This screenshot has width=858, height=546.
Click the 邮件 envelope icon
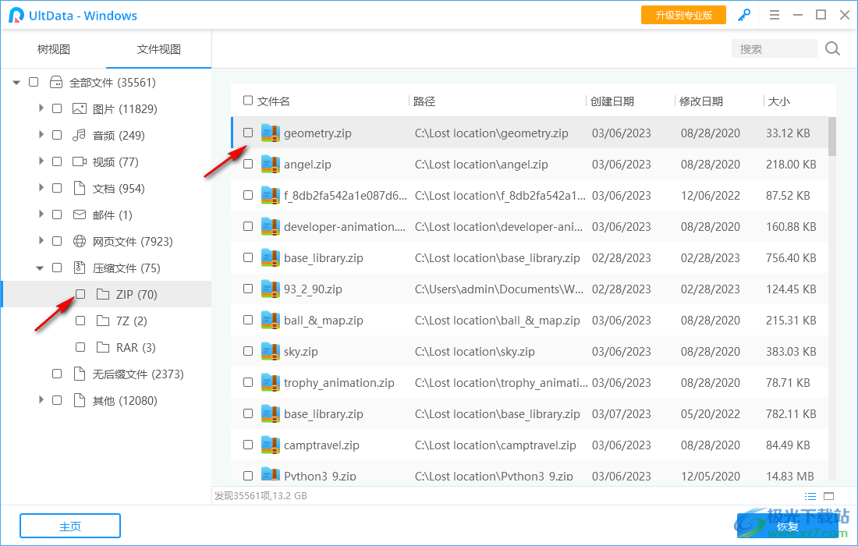[78, 214]
